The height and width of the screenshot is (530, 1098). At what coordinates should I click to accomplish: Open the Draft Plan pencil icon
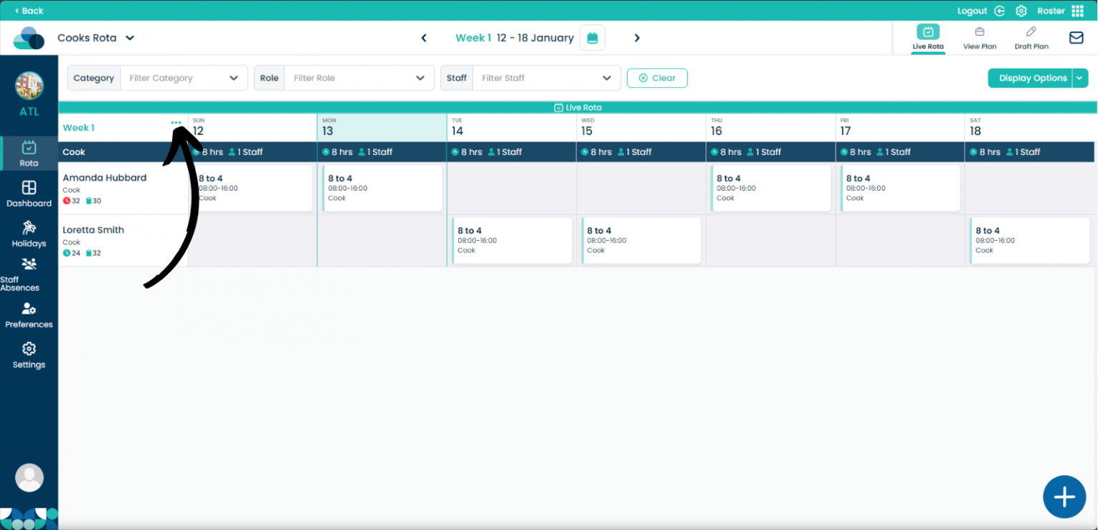coord(1031,37)
